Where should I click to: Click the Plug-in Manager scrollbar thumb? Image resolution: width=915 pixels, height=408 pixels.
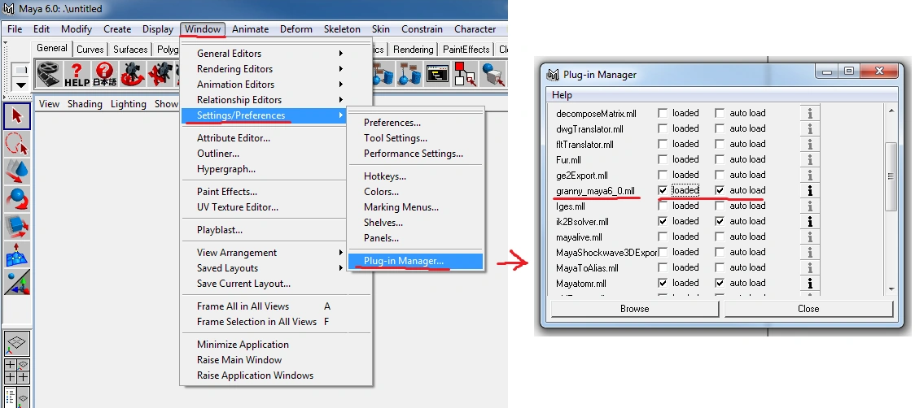[x=891, y=176]
